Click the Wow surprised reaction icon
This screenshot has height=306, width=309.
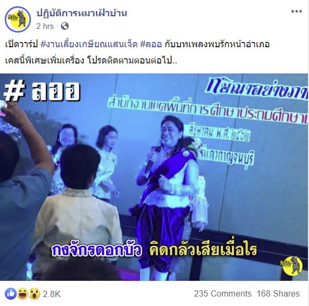[x=35, y=293]
